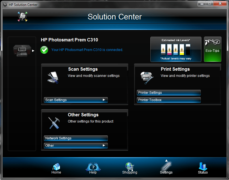Click the HP Photosmart printer thumbnail

point(22,51)
